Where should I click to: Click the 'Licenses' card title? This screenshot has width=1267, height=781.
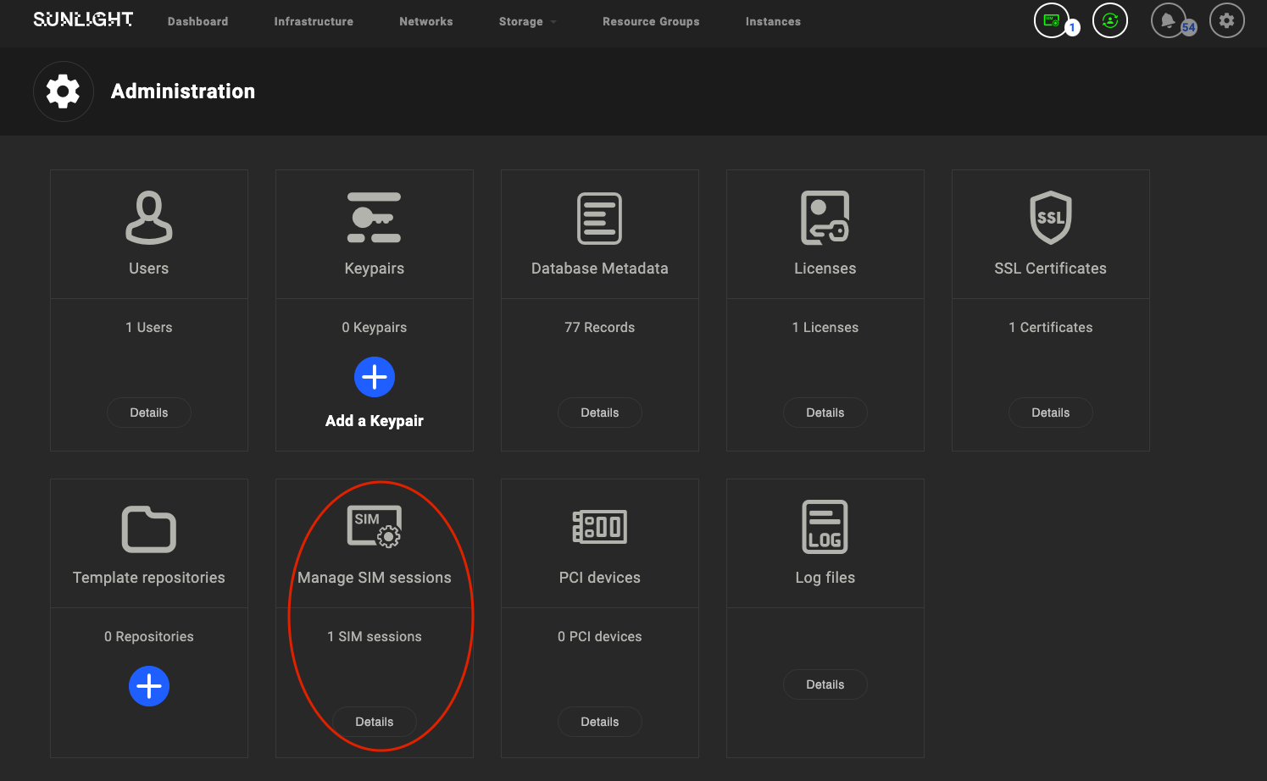point(825,269)
